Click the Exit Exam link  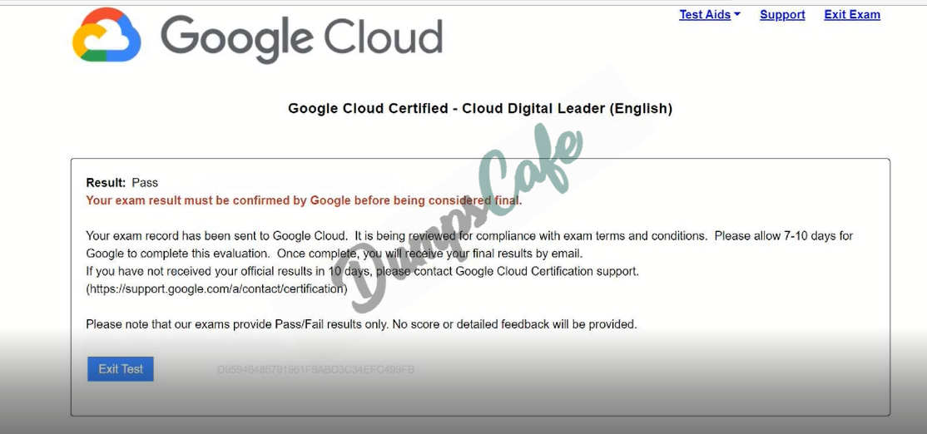852,15
